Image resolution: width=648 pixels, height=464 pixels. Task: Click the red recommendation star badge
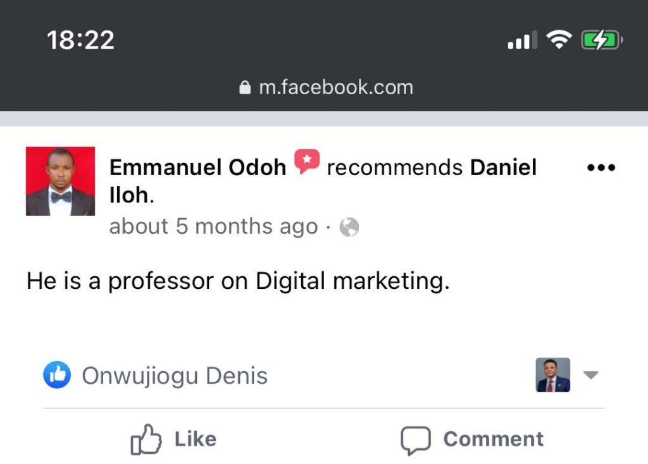(307, 162)
